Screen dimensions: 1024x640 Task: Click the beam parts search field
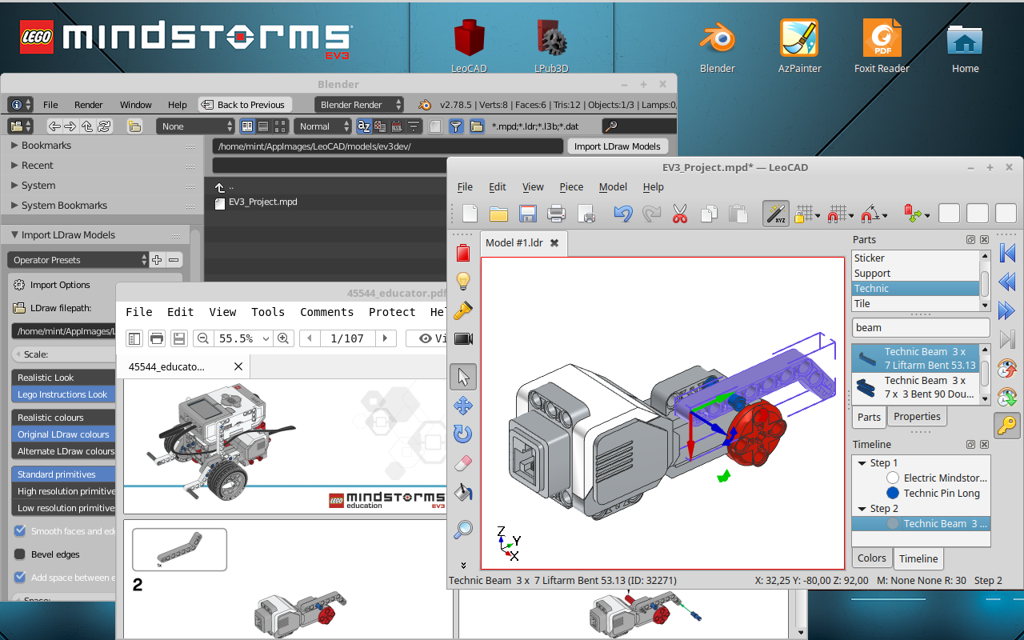click(920, 327)
